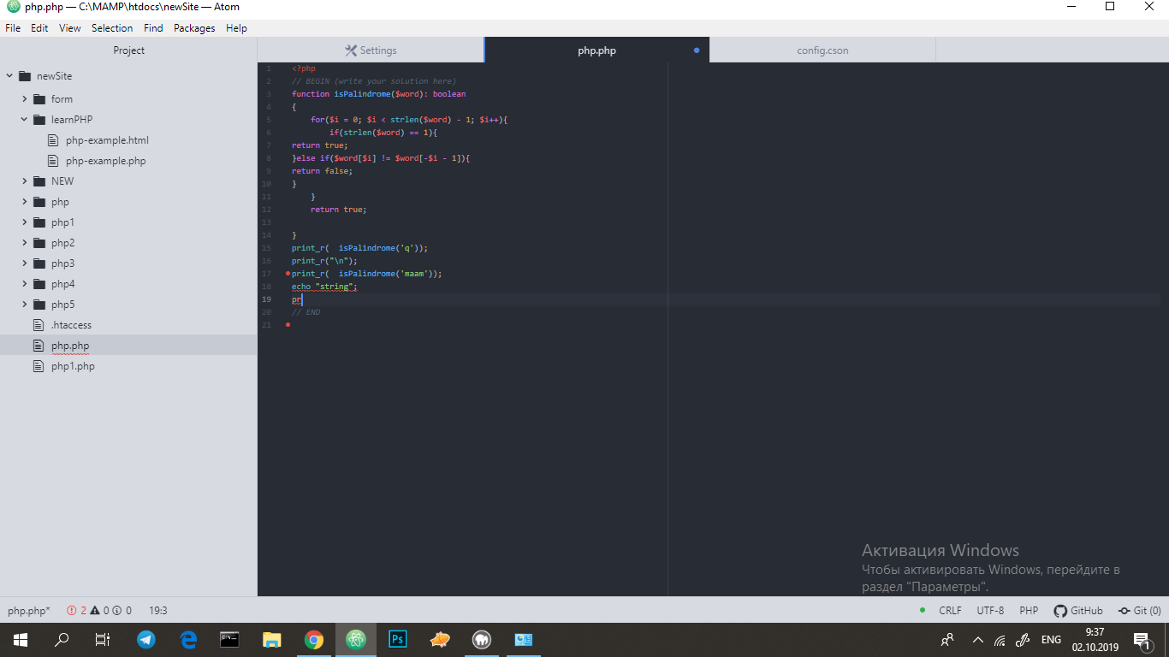Click the modified dot on php.php tab
Viewport: 1169px width, 657px height.
[697, 50]
